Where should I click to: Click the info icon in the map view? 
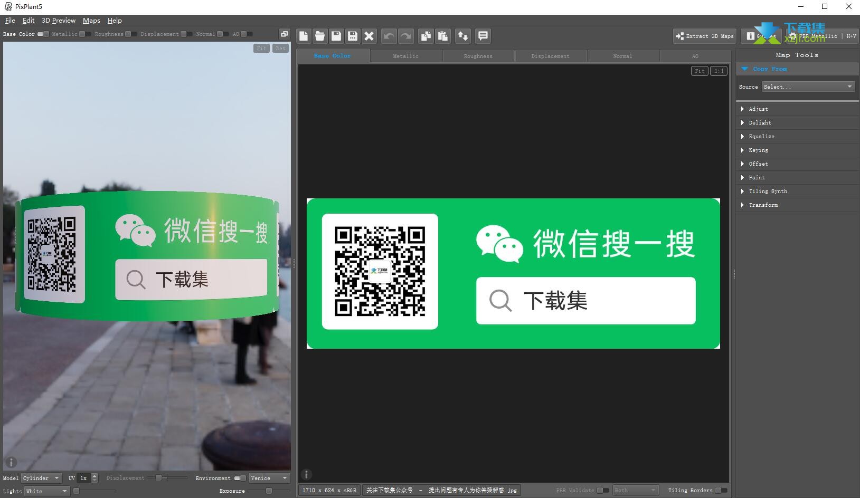click(306, 474)
